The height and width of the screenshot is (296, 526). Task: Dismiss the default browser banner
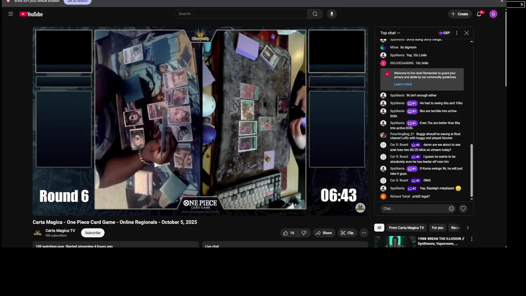pyautogui.click(x=502, y=1)
